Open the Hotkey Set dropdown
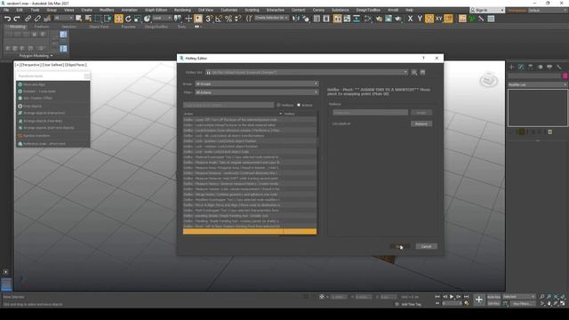 (307, 72)
